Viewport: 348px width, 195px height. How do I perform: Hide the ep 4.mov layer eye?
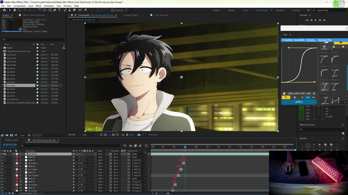2,154
